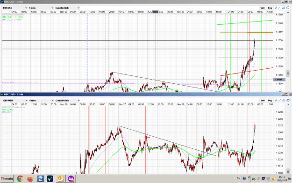Screen dimensions: 292x183
Task: Click the monitor tray icon
Action: click(264, 179)
